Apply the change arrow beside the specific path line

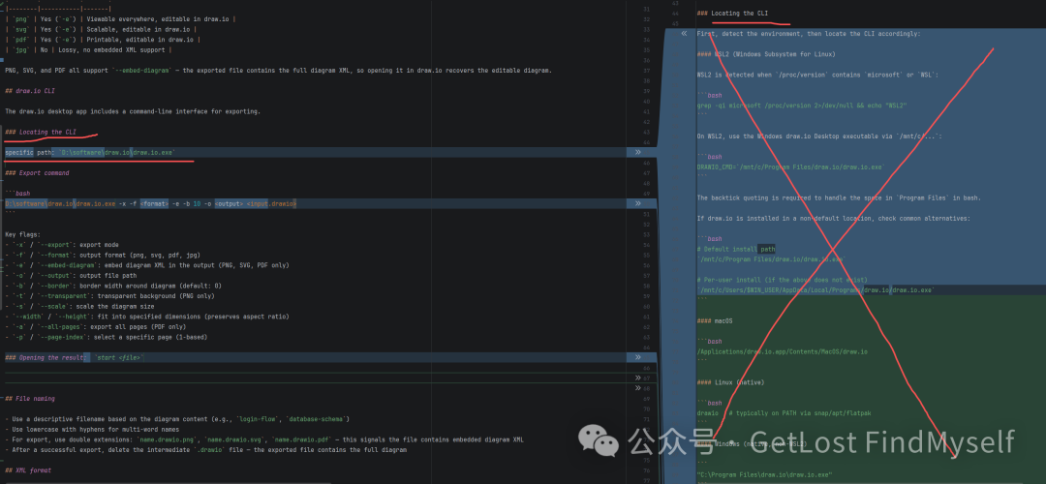(x=637, y=153)
